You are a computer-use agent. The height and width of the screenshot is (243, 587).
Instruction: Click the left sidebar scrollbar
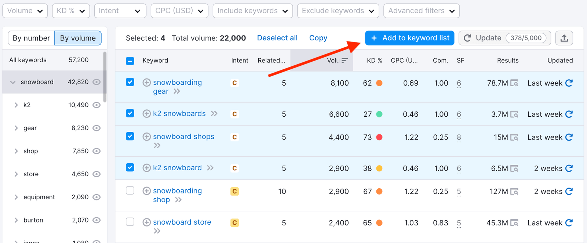click(105, 77)
